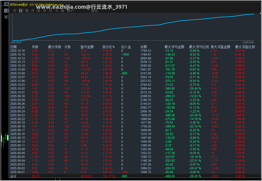Click the 最大浮盈金额 column header

coord(221,47)
